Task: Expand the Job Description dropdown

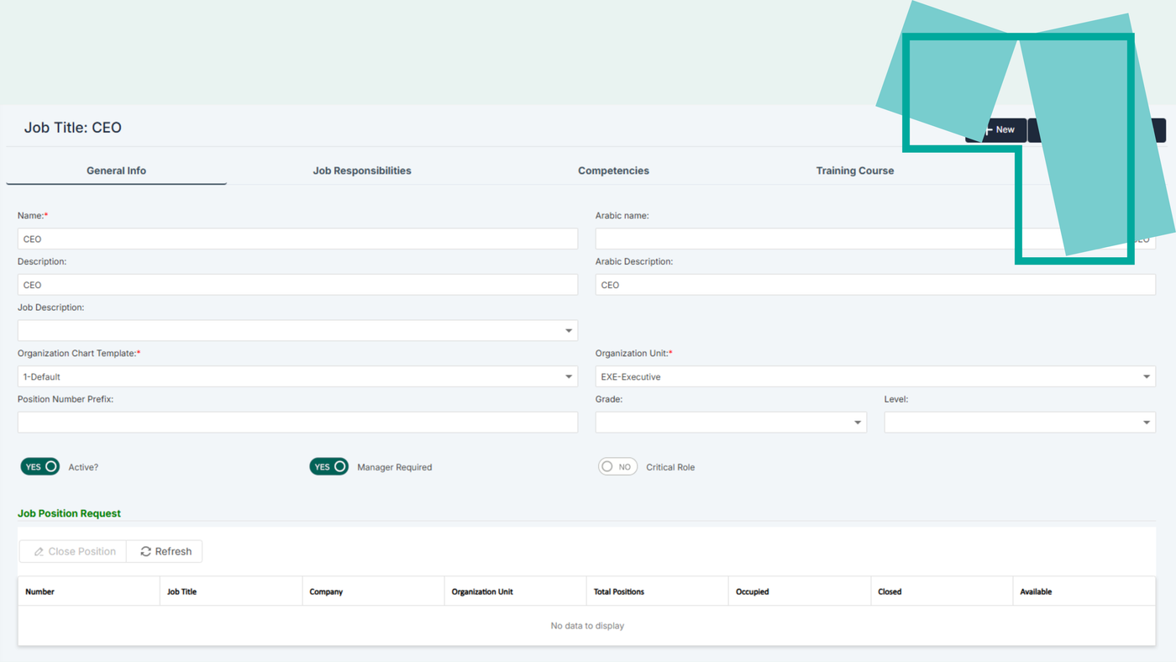Action: [569, 331]
